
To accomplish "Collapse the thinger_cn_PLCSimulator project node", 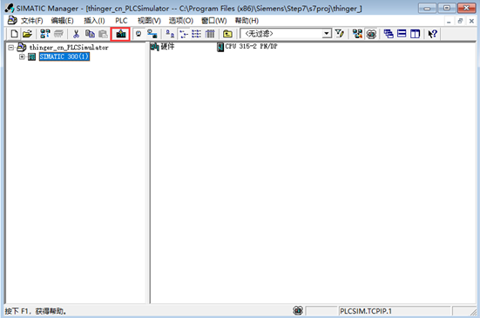I will coord(11,48).
